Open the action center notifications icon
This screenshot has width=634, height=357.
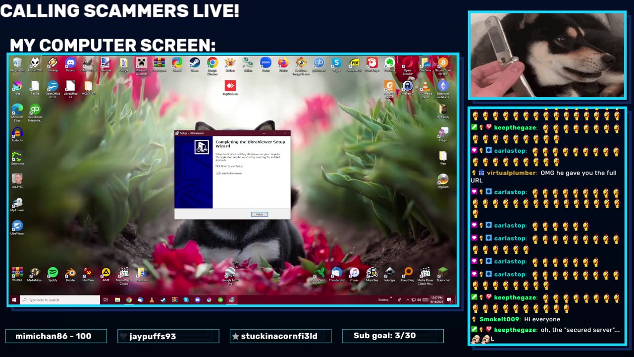449,300
